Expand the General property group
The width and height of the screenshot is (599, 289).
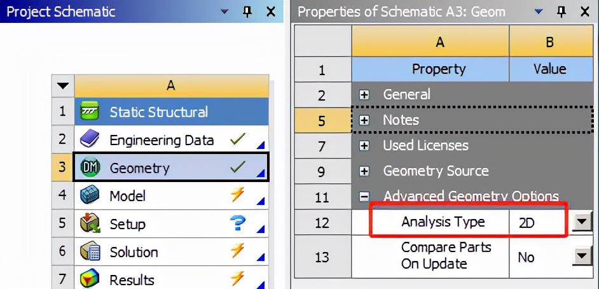point(364,95)
